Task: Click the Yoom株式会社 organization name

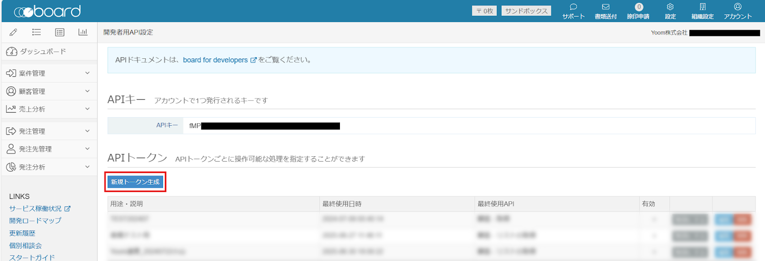Action: (x=669, y=33)
